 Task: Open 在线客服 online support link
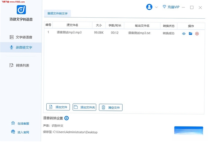[x=20, y=123]
